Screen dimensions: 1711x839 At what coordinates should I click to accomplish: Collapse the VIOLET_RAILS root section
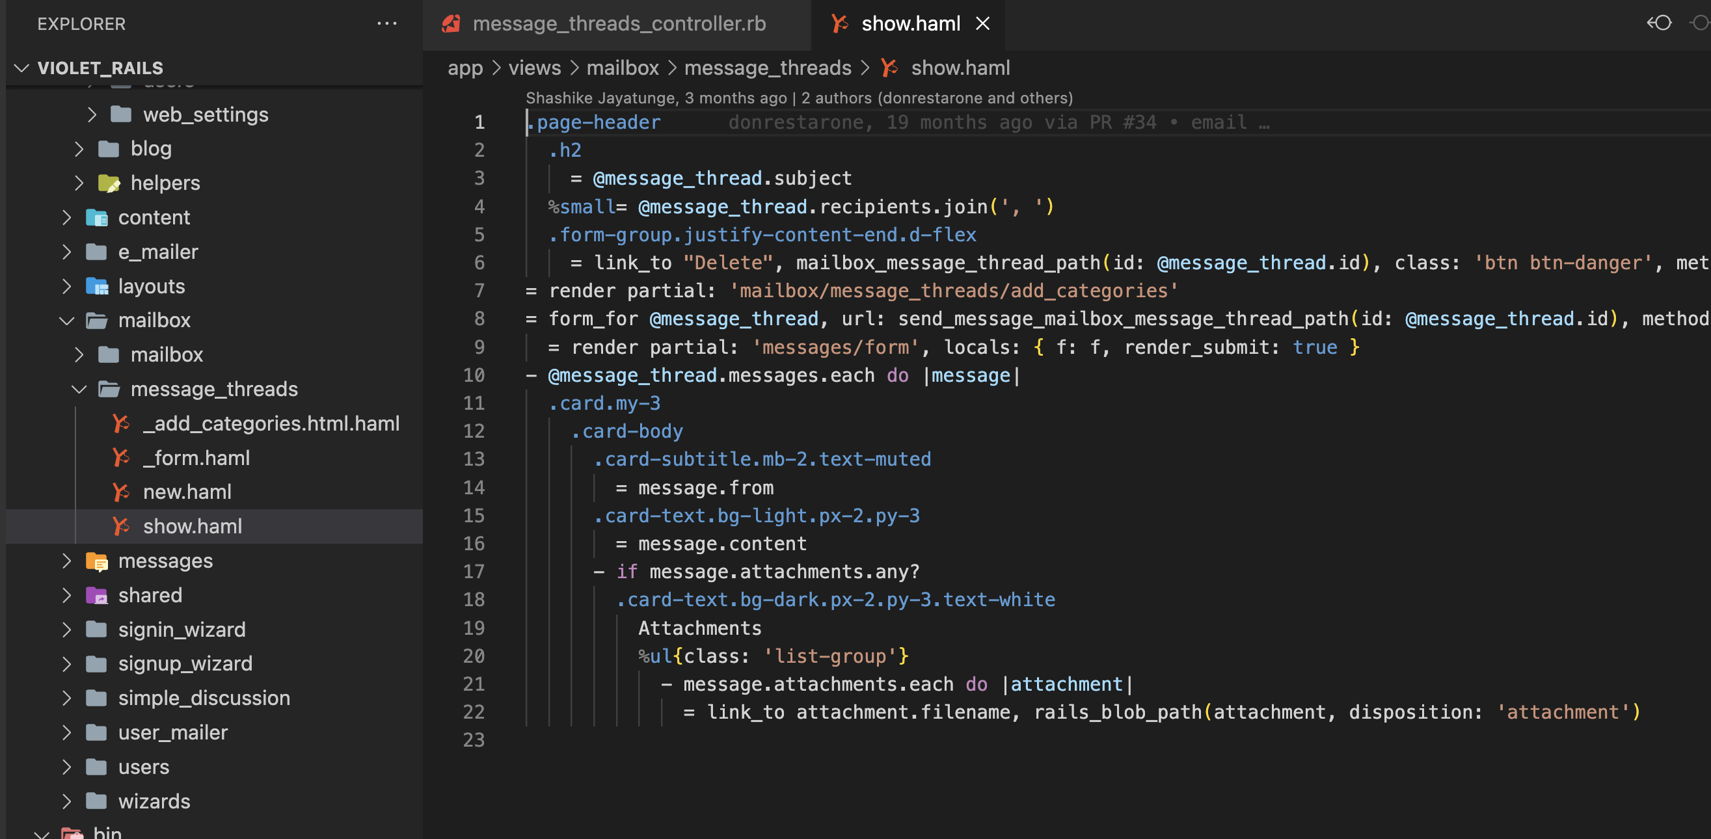(x=22, y=68)
